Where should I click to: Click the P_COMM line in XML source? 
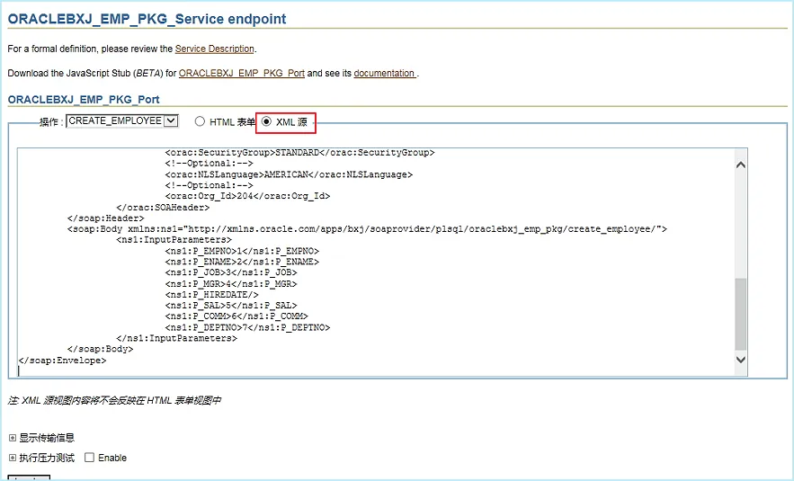tap(236, 316)
